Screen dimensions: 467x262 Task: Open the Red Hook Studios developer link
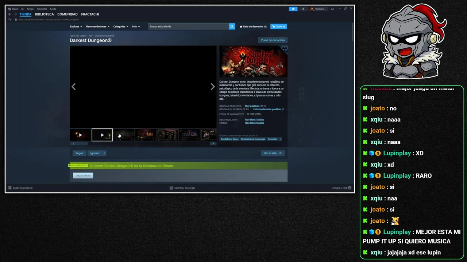coord(255,120)
